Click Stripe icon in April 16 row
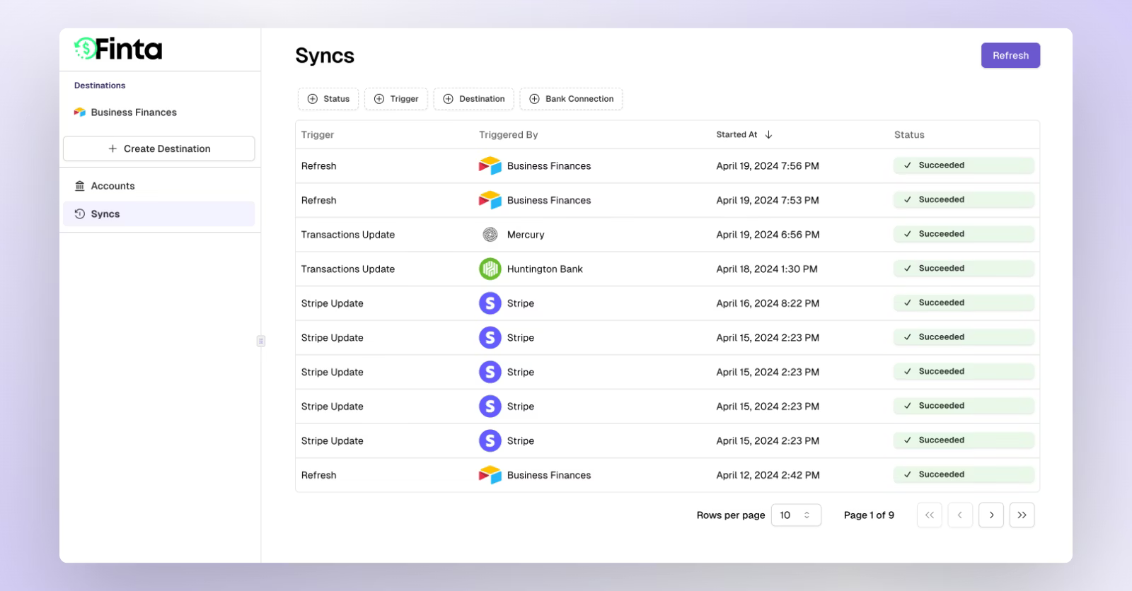Image resolution: width=1132 pixels, height=591 pixels. click(x=490, y=303)
